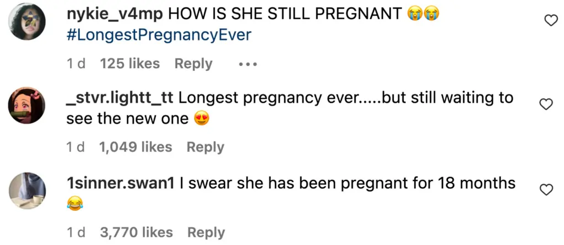Like _stvr.lightt_tt's comment with heart icon

tap(545, 104)
